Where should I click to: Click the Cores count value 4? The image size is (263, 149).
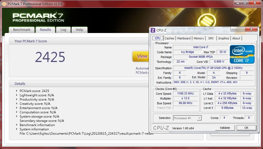point(224,118)
